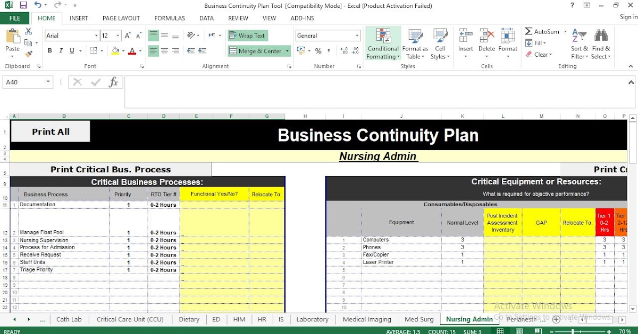Toggle Italic formatting
Screen dimensions: 638x334
[61, 51]
